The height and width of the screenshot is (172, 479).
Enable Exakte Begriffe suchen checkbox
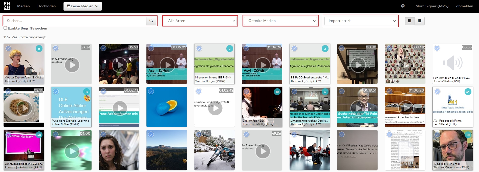pyautogui.click(x=5, y=28)
